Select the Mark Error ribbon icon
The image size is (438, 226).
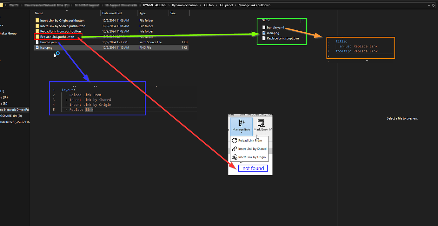point(261,122)
